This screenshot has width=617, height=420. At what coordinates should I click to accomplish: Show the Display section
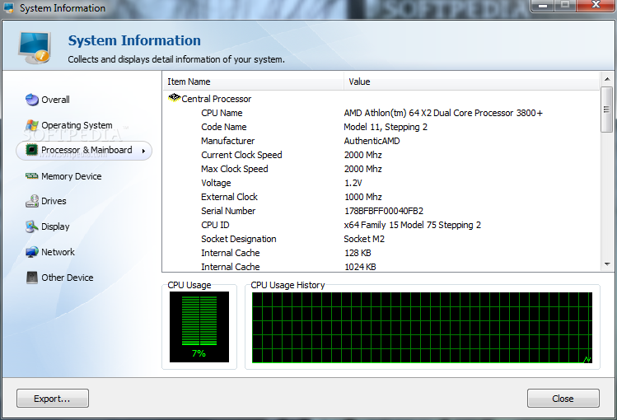point(55,227)
